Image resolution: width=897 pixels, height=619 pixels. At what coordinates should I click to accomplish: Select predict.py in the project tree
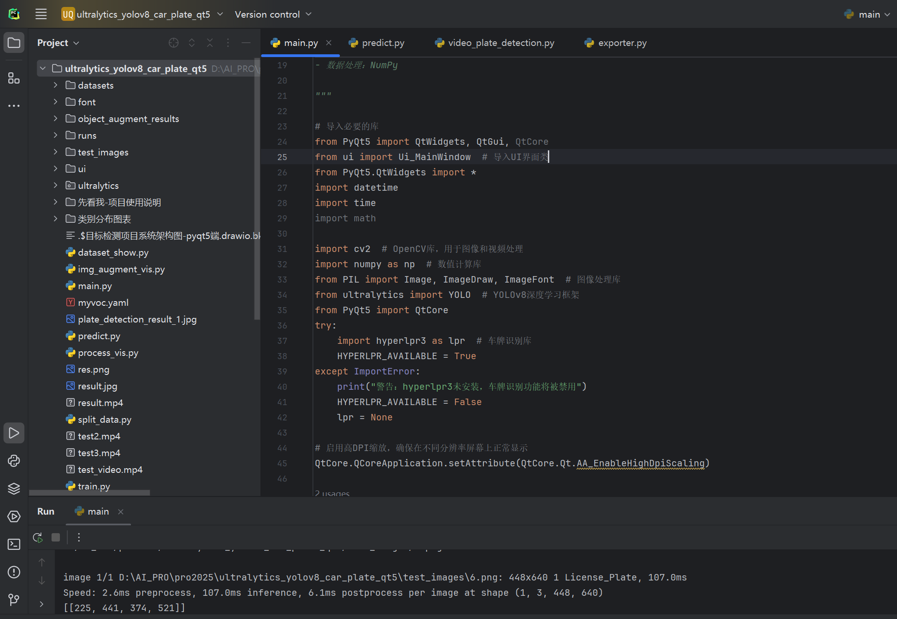pos(99,336)
